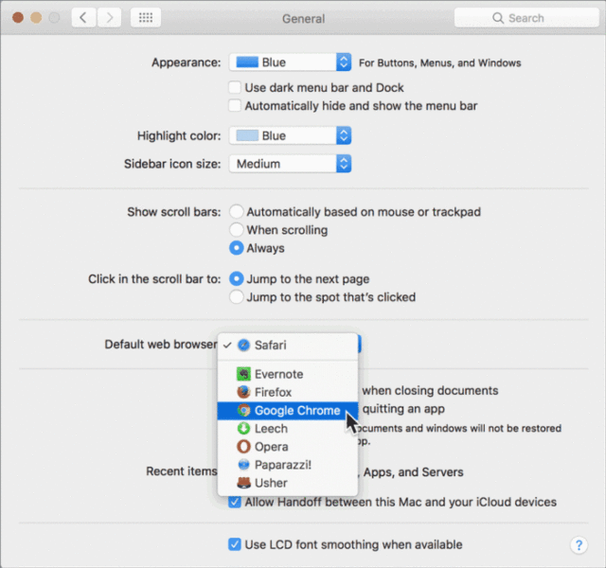Click the Usher app icon
The height and width of the screenshot is (568, 606).
pyautogui.click(x=243, y=483)
